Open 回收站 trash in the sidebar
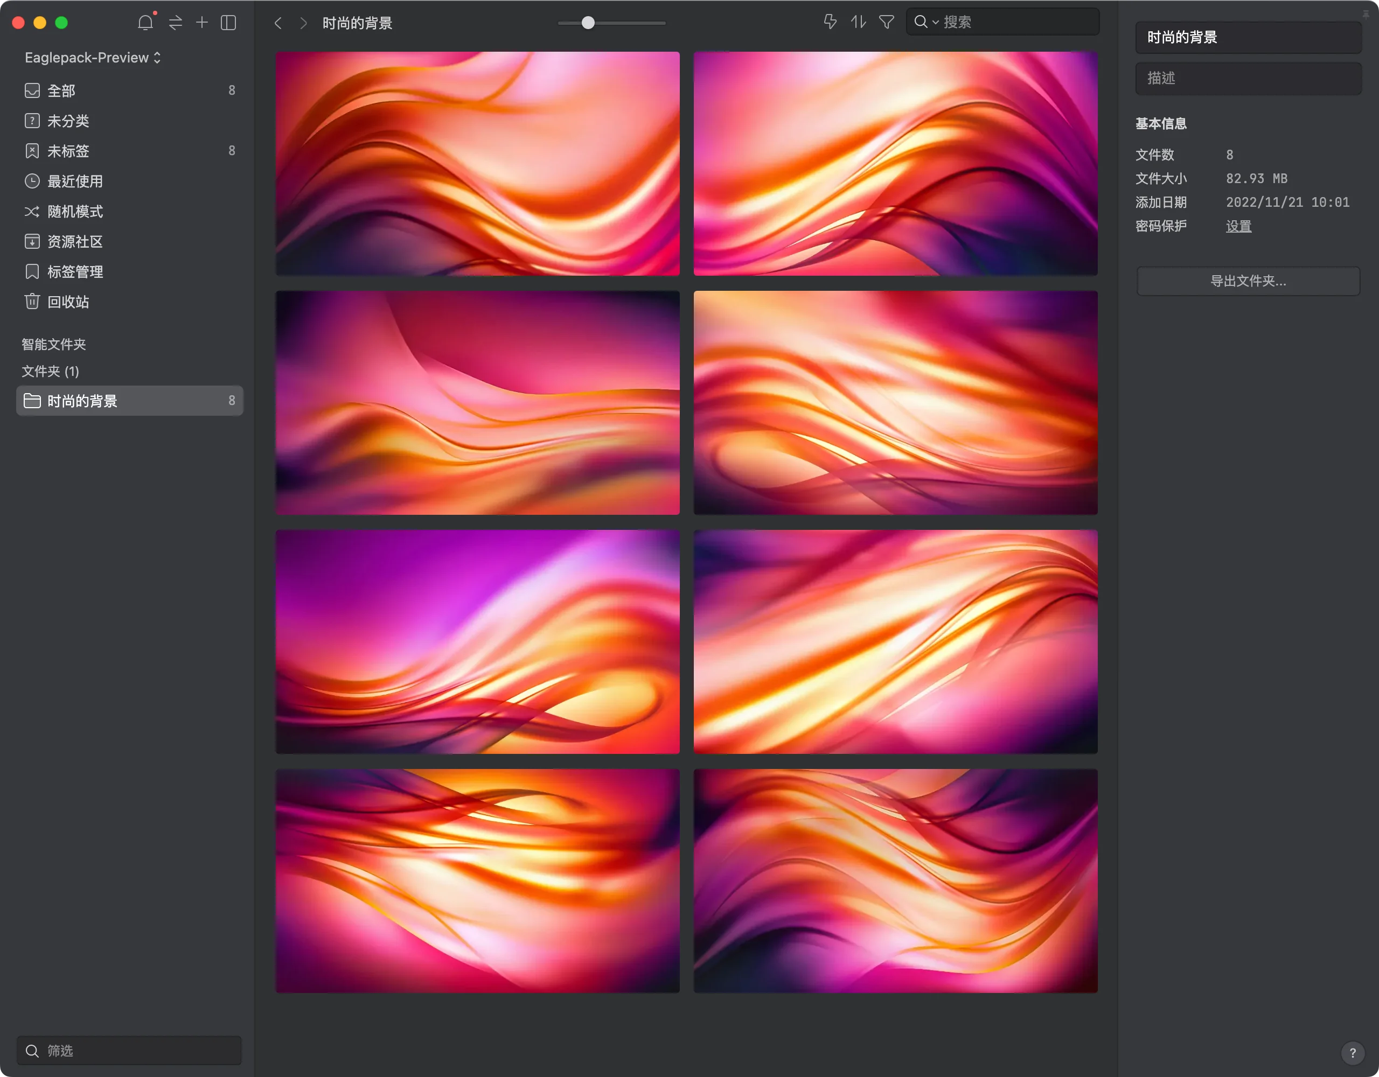This screenshot has width=1379, height=1077. click(x=129, y=302)
